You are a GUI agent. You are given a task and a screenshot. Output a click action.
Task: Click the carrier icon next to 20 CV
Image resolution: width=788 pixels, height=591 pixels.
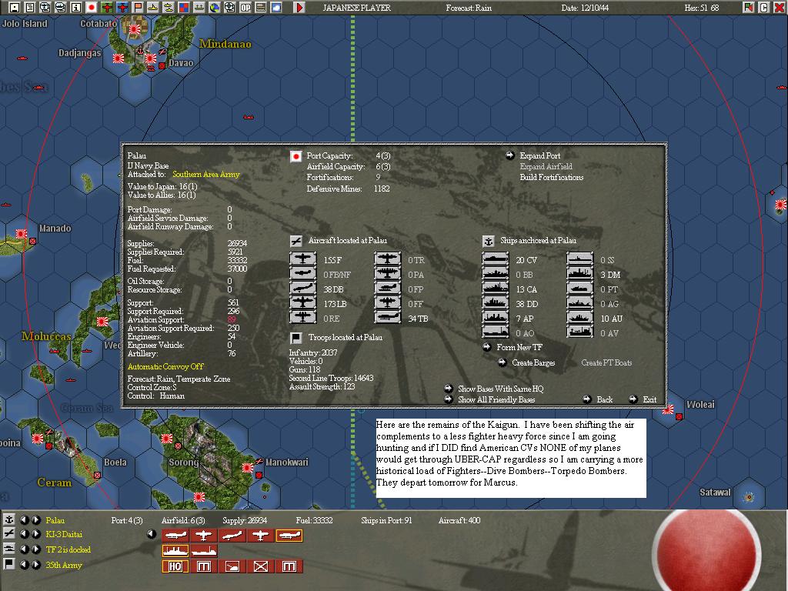pos(496,259)
